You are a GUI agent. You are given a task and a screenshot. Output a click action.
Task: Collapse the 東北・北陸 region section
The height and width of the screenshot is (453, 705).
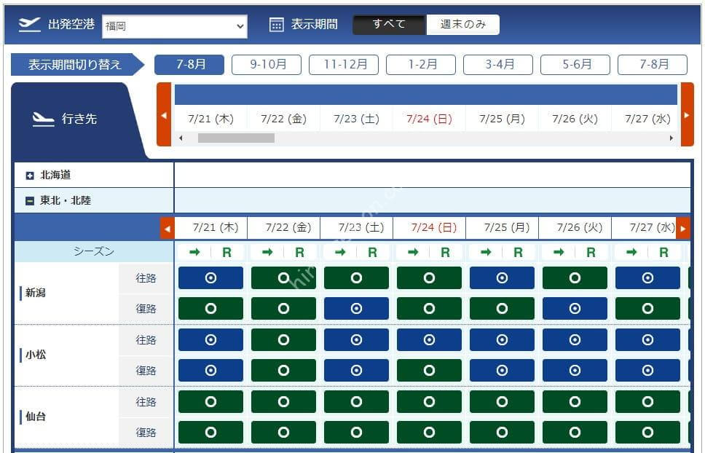[30, 201]
